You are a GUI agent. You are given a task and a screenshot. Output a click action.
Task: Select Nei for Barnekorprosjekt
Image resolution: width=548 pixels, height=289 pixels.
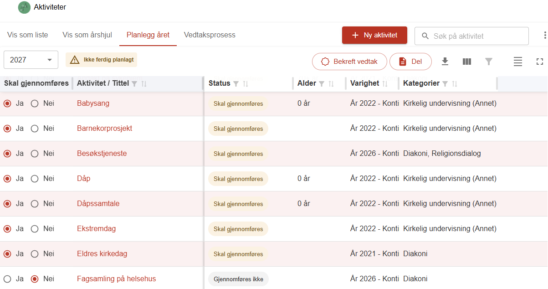(x=35, y=129)
